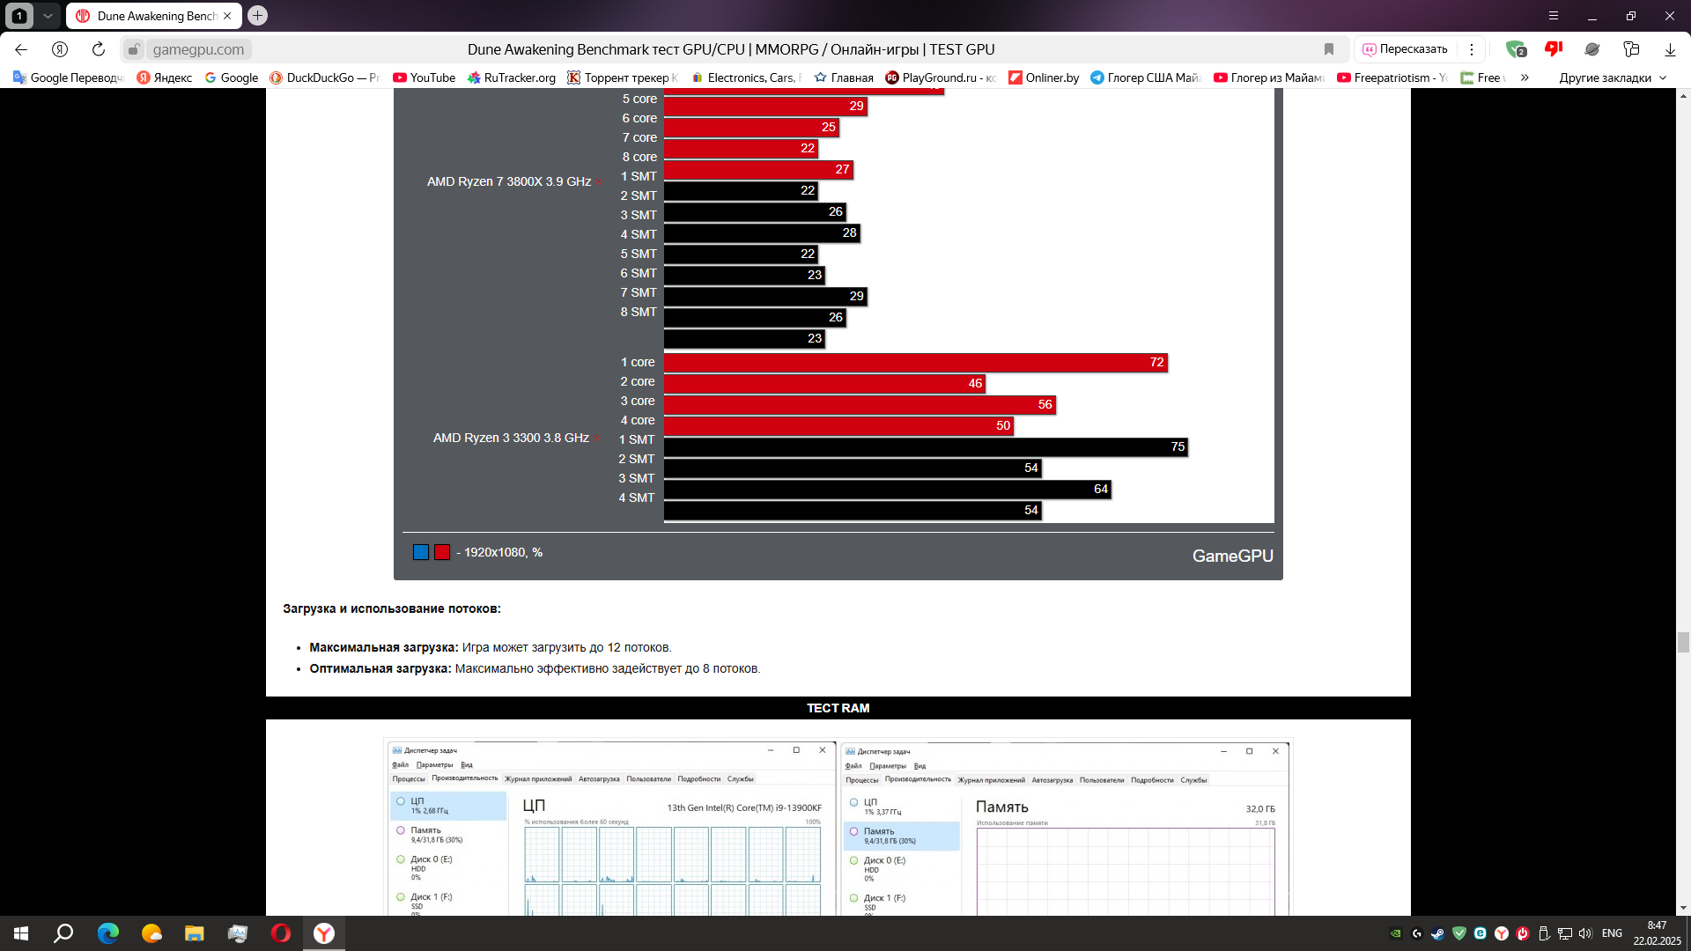Click the red legend color square
The image size is (1691, 951).
[x=442, y=552]
